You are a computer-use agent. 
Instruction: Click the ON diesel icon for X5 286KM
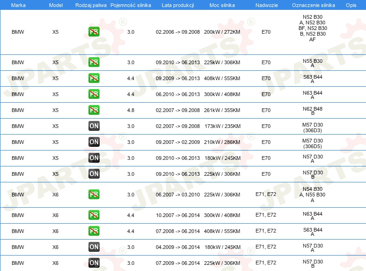(94, 142)
